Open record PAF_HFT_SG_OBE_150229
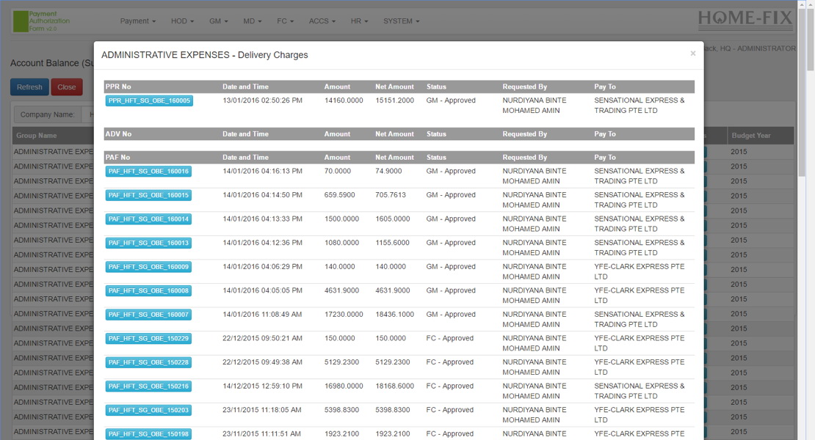Viewport: 815px width, 440px height. tap(149, 338)
